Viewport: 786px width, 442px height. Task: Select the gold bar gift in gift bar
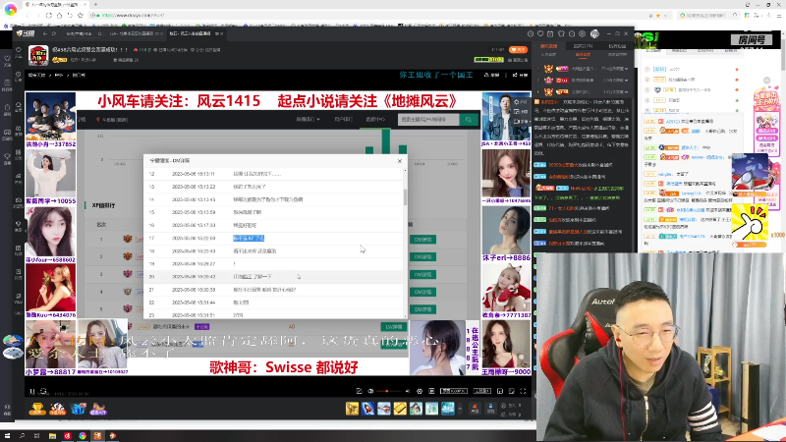(x=400, y=409)
